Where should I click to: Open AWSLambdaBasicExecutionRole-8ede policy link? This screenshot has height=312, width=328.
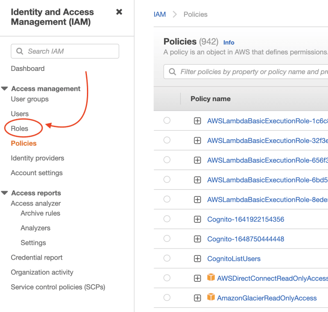[x=268, y=200]
